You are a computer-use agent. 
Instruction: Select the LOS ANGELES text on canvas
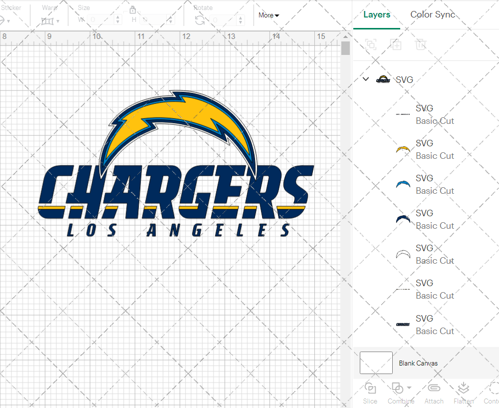(x=178, y=230)
